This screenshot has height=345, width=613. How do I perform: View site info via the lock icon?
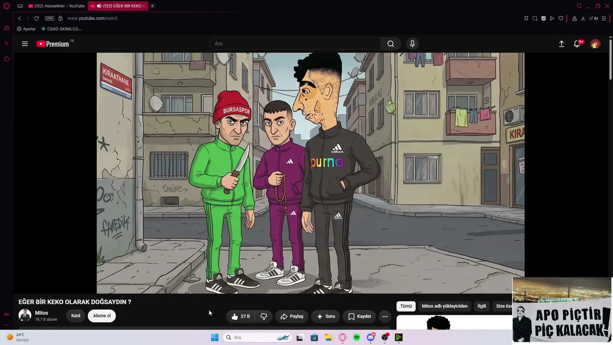pyautogui.click(x=60, y=18)
